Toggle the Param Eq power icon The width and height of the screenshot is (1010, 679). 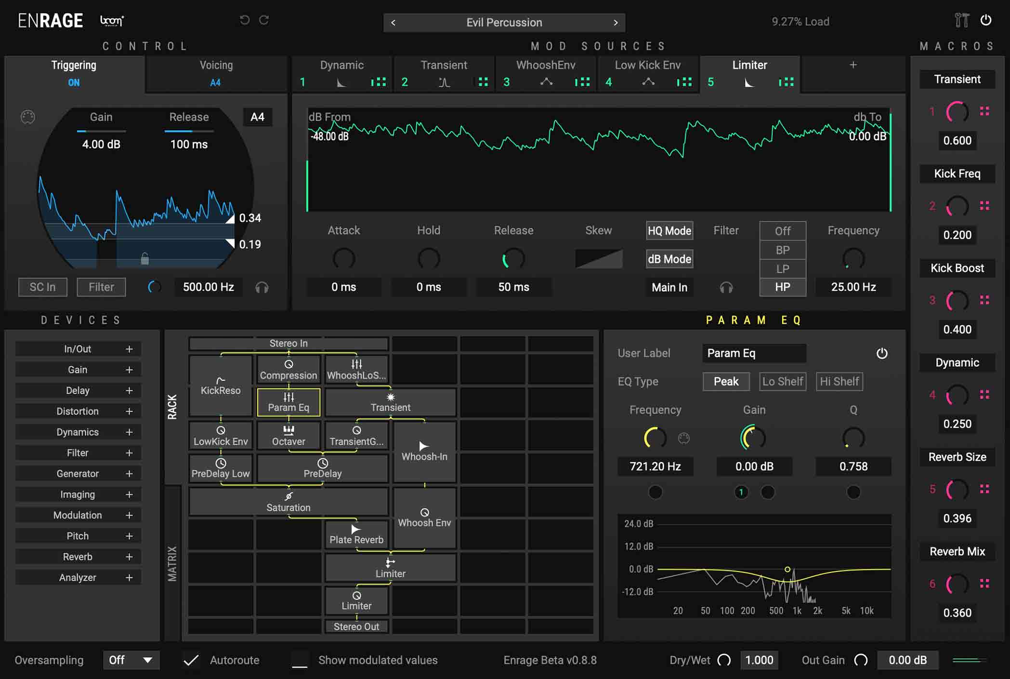point(881,353)
